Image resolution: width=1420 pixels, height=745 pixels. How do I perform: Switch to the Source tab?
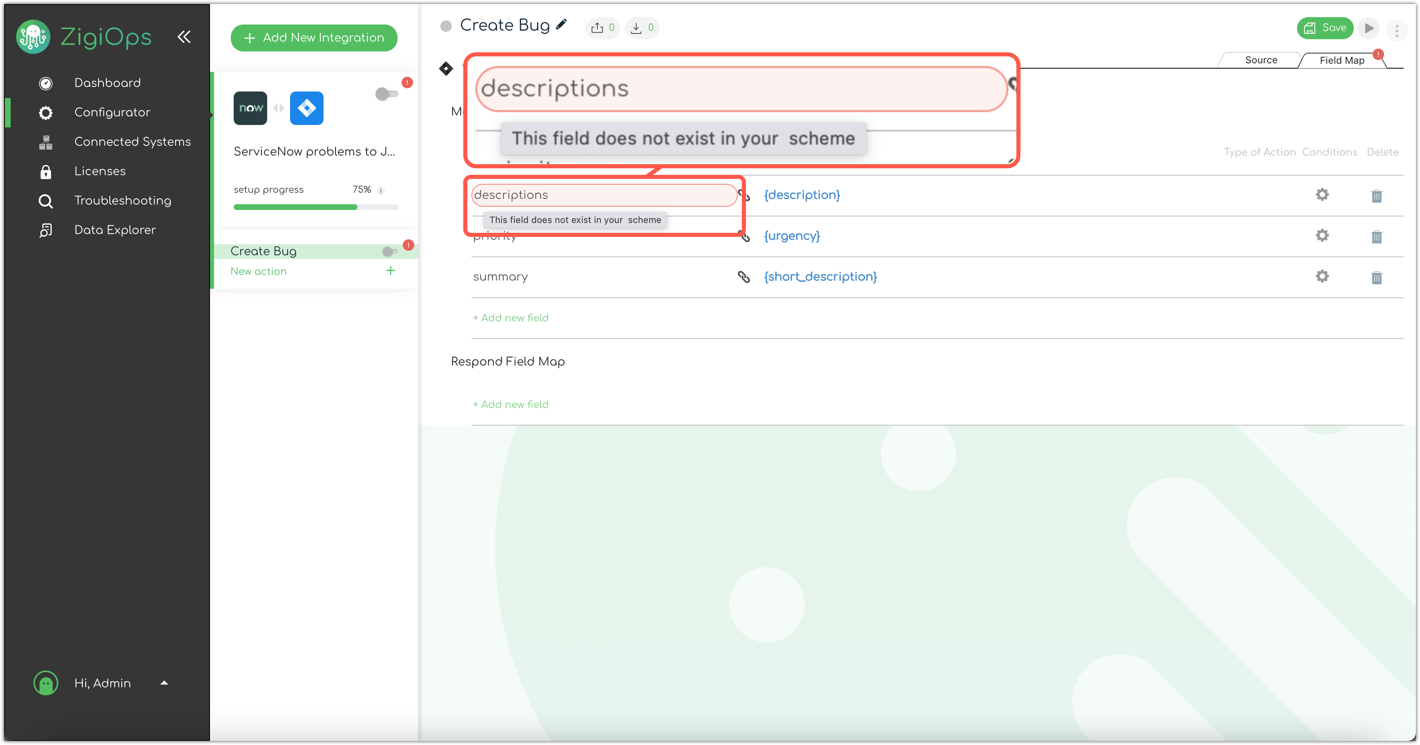(1261, 60)
